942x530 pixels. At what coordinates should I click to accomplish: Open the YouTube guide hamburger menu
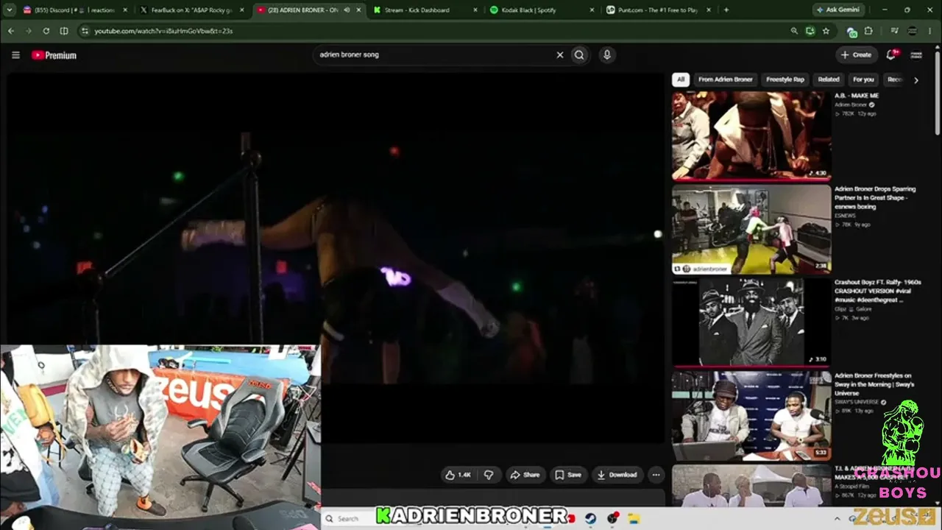15,55
